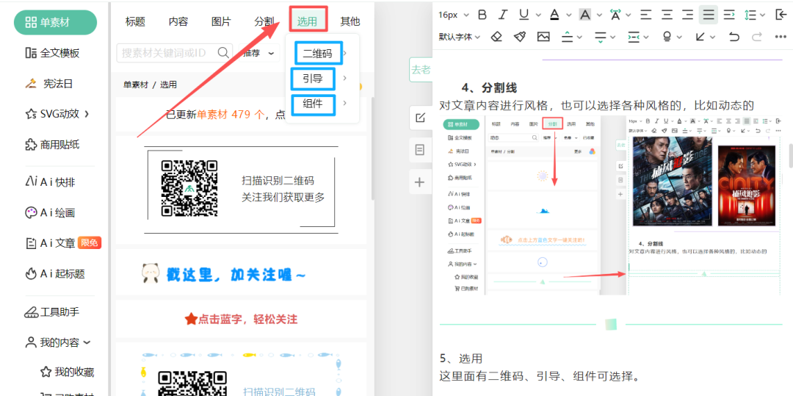Click the eraser clear-format icon
This screenshot has height=396, width=793.
click(496, 37)
